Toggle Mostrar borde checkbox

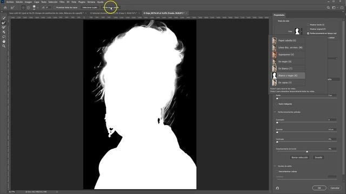[x=308, y=25]
